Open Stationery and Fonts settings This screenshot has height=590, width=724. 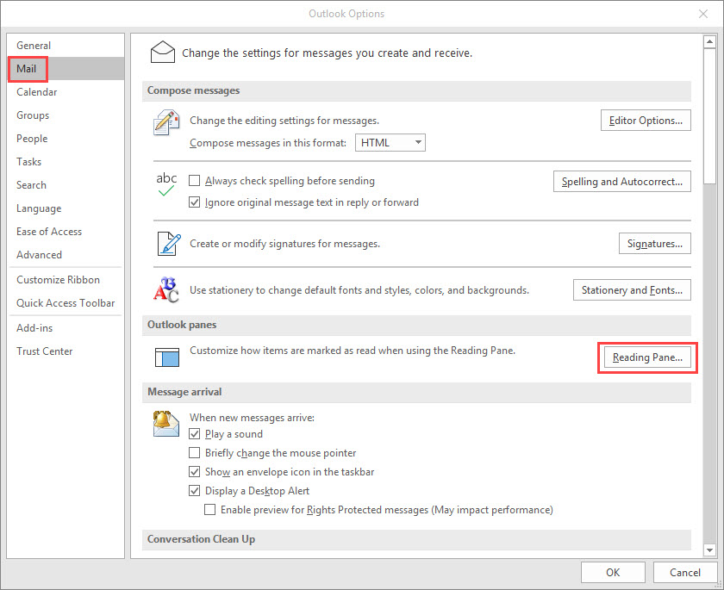click(x=632, y=290)
